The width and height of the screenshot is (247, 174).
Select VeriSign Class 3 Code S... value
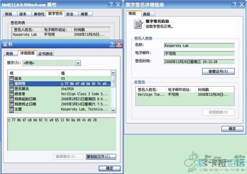click(x=84, y=94)
